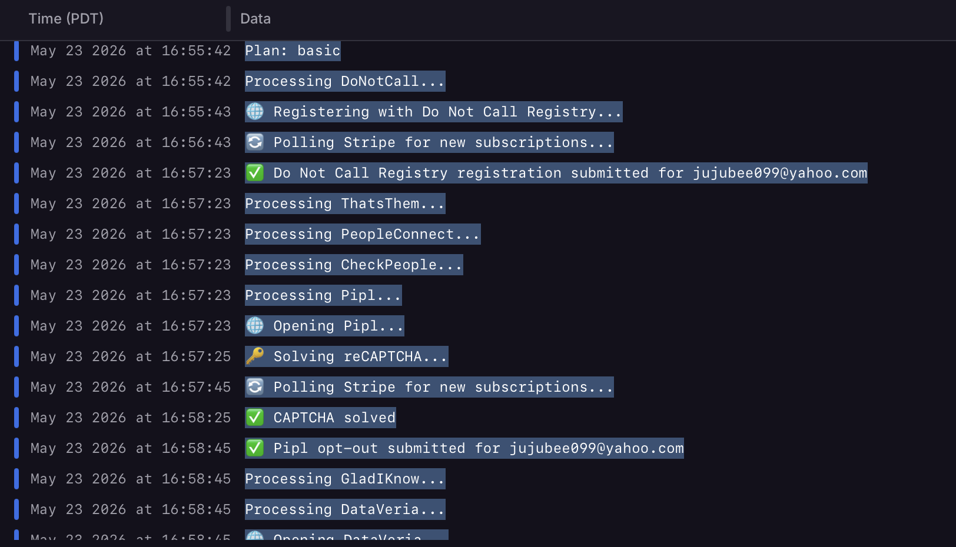
Task: Click the 'CAPTCHA solved' message
Action: [x=334, y=418]
